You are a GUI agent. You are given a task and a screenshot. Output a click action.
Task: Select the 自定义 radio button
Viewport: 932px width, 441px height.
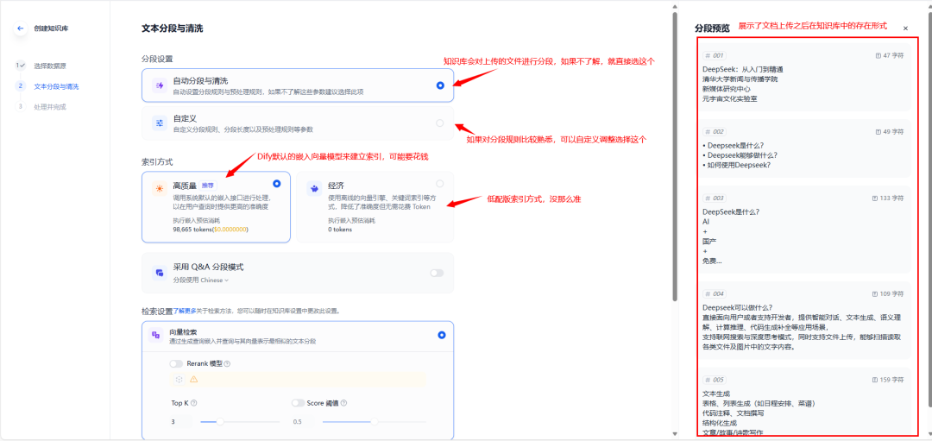pyautogui.click(x=440, y=123)
